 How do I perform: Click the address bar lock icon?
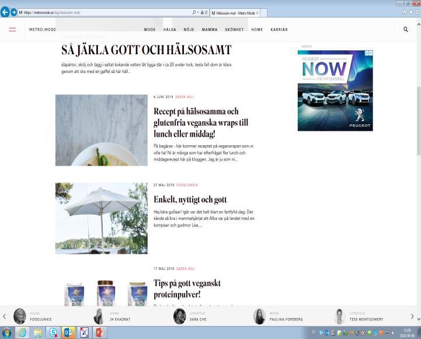[x=202, y=12]
